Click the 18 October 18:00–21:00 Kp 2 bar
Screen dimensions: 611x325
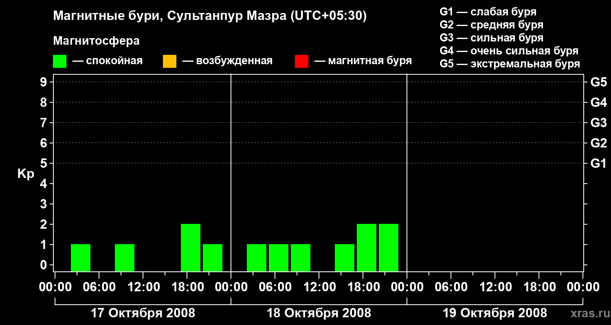[x=367, y=247]
